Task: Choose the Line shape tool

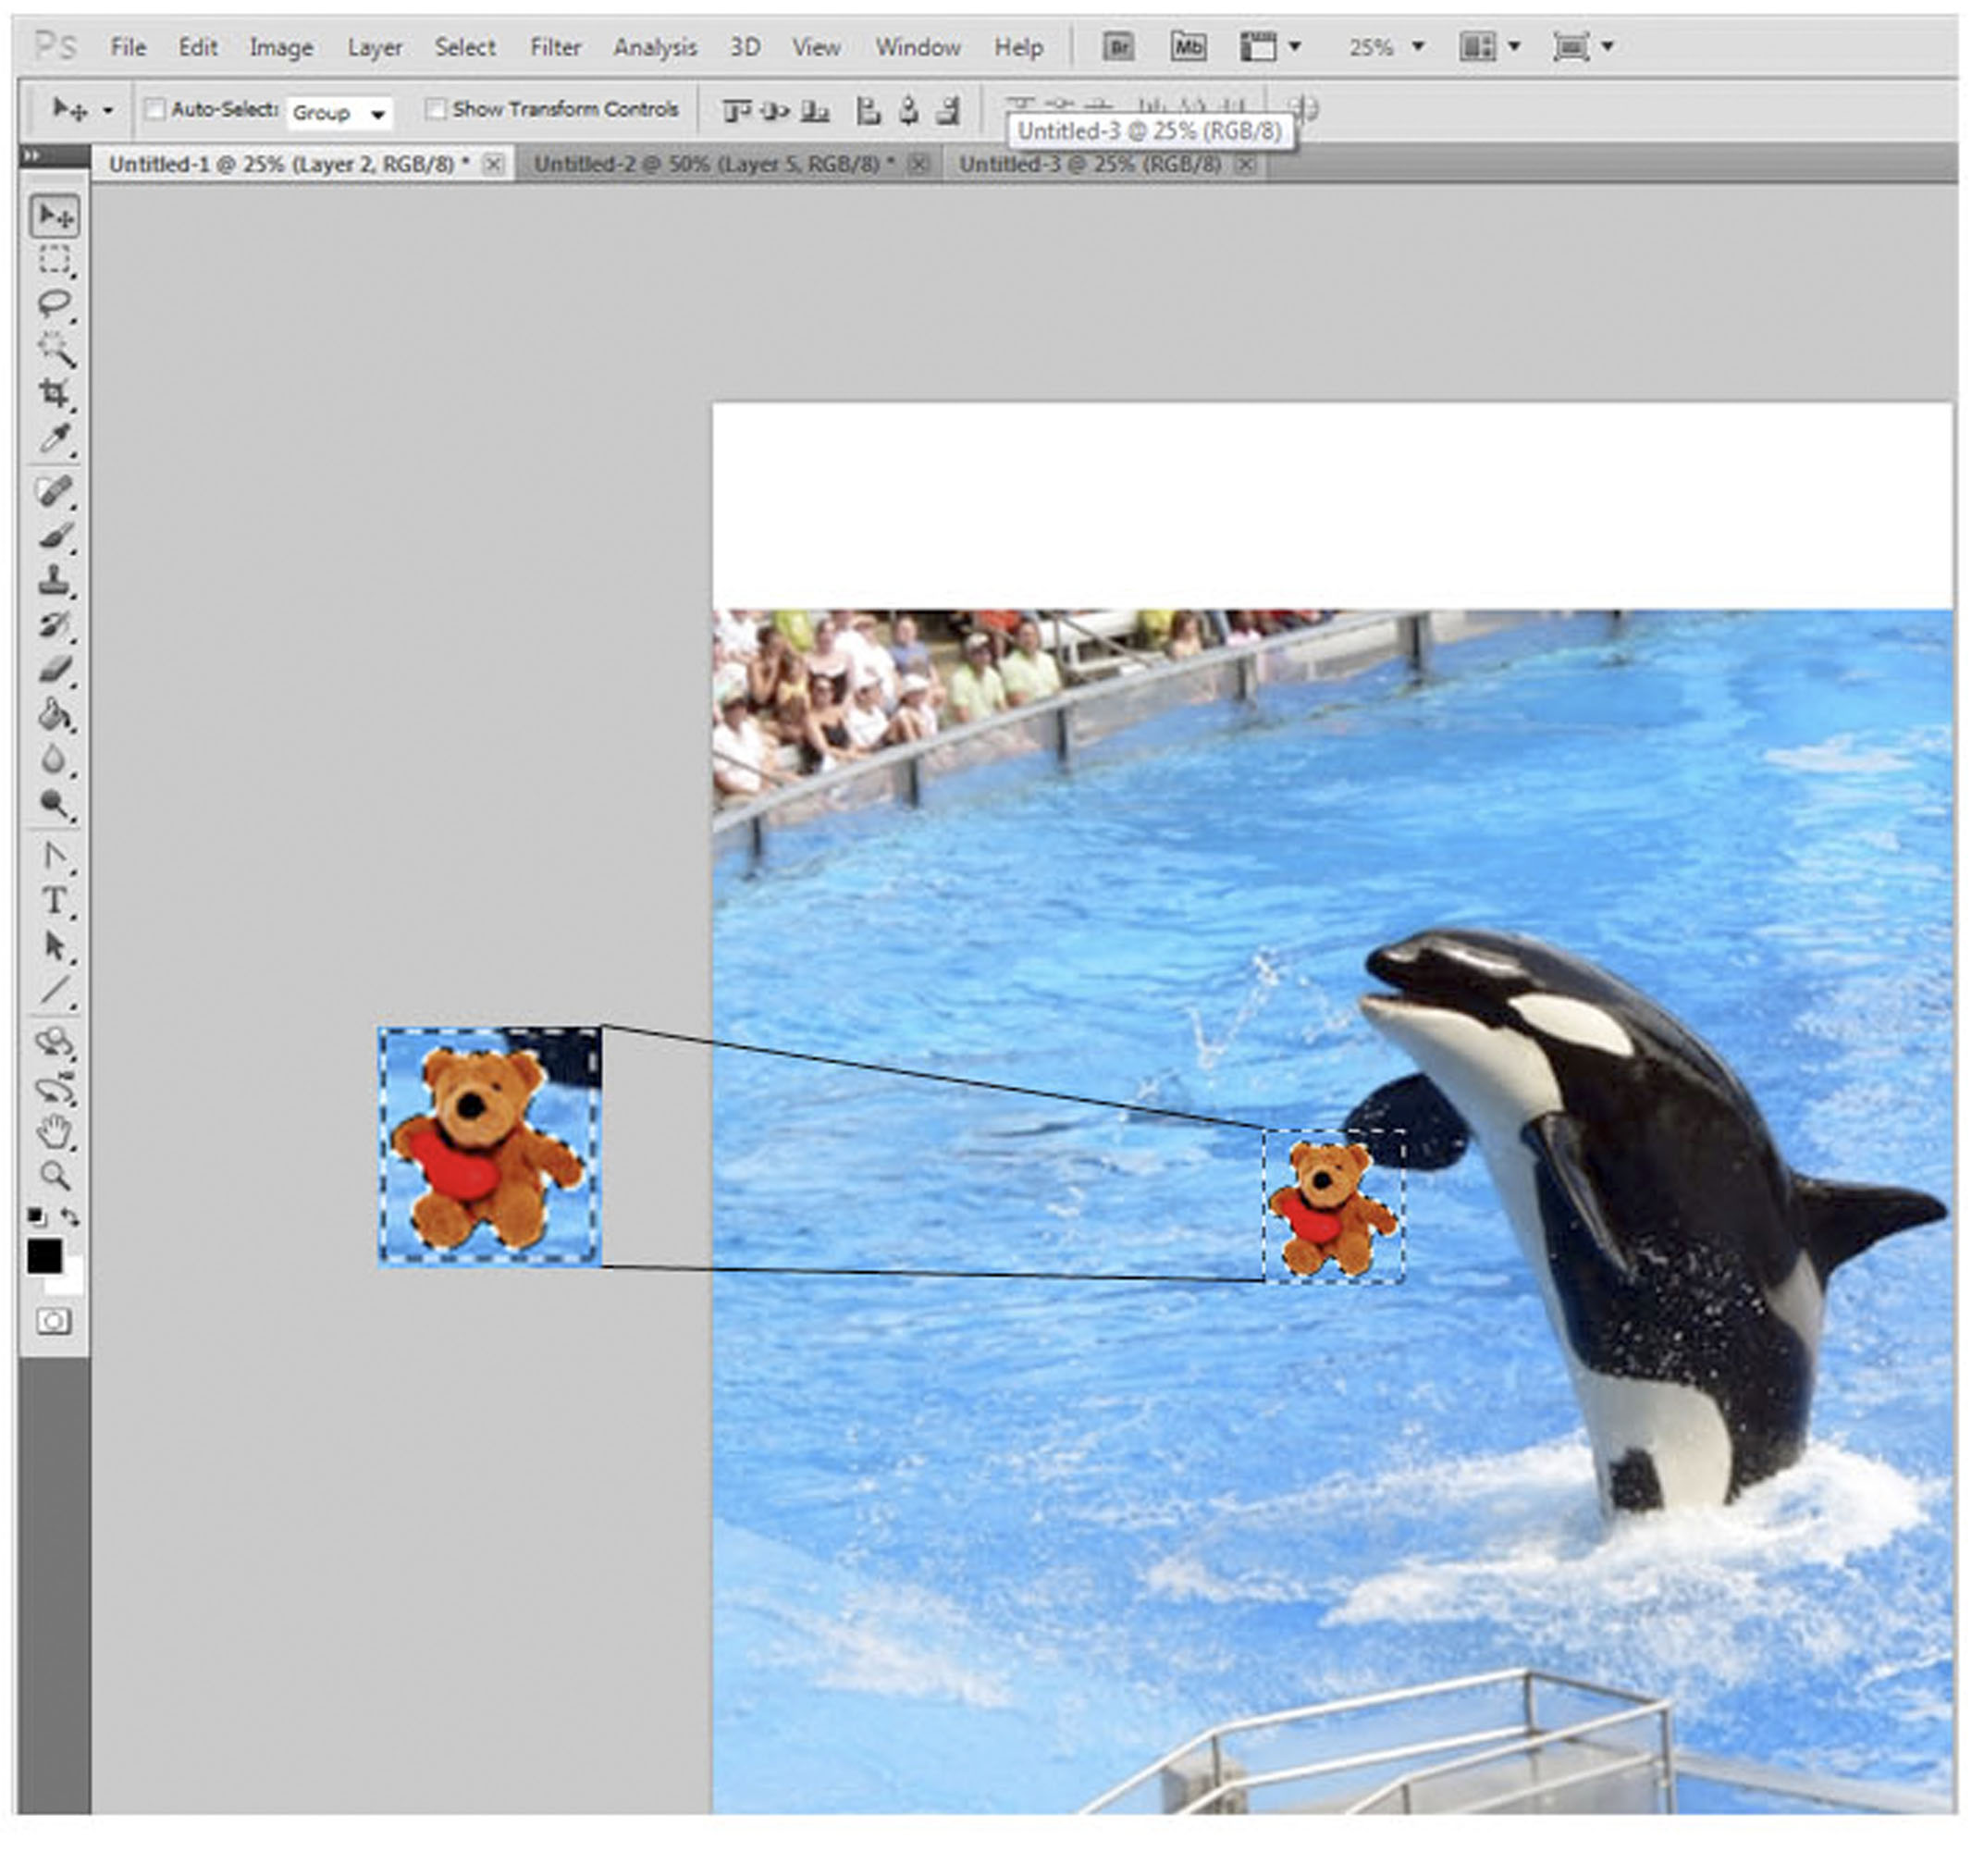Action: 55,991
